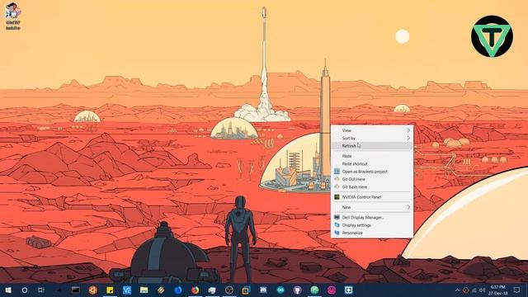Open the Arduino IDE taskbar icon

(x=280, y=290)
